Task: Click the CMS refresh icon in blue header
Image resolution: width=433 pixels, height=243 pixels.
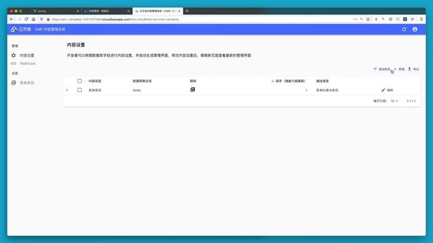Action: tap(404, 29)
